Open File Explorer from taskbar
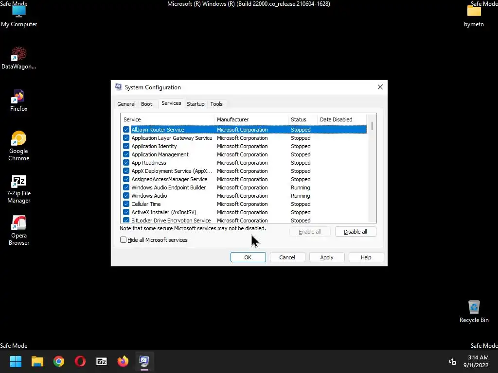498x373 pixels. pyautogui.click(x=37, y=361)
